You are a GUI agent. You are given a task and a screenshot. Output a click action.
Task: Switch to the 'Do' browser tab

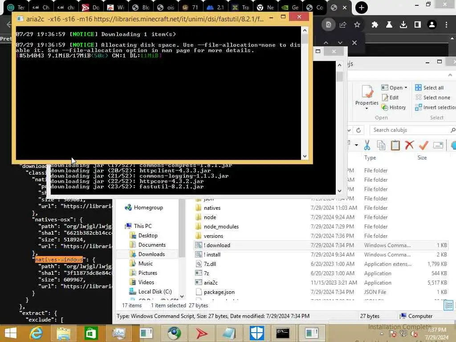[x=91, y=8]
